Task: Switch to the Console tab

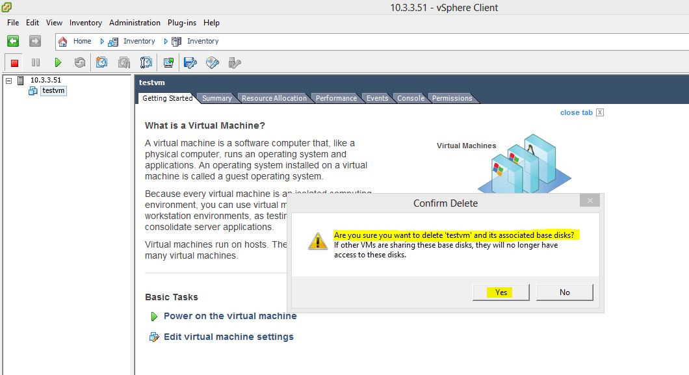Action: (411, 98)
